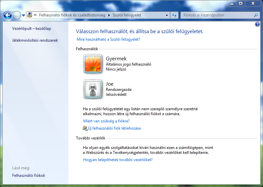Viewport: 263px width, 187px height.
Task: Select the Szülői felügyelet breadcrumb
Action: [x=127, y=15]
